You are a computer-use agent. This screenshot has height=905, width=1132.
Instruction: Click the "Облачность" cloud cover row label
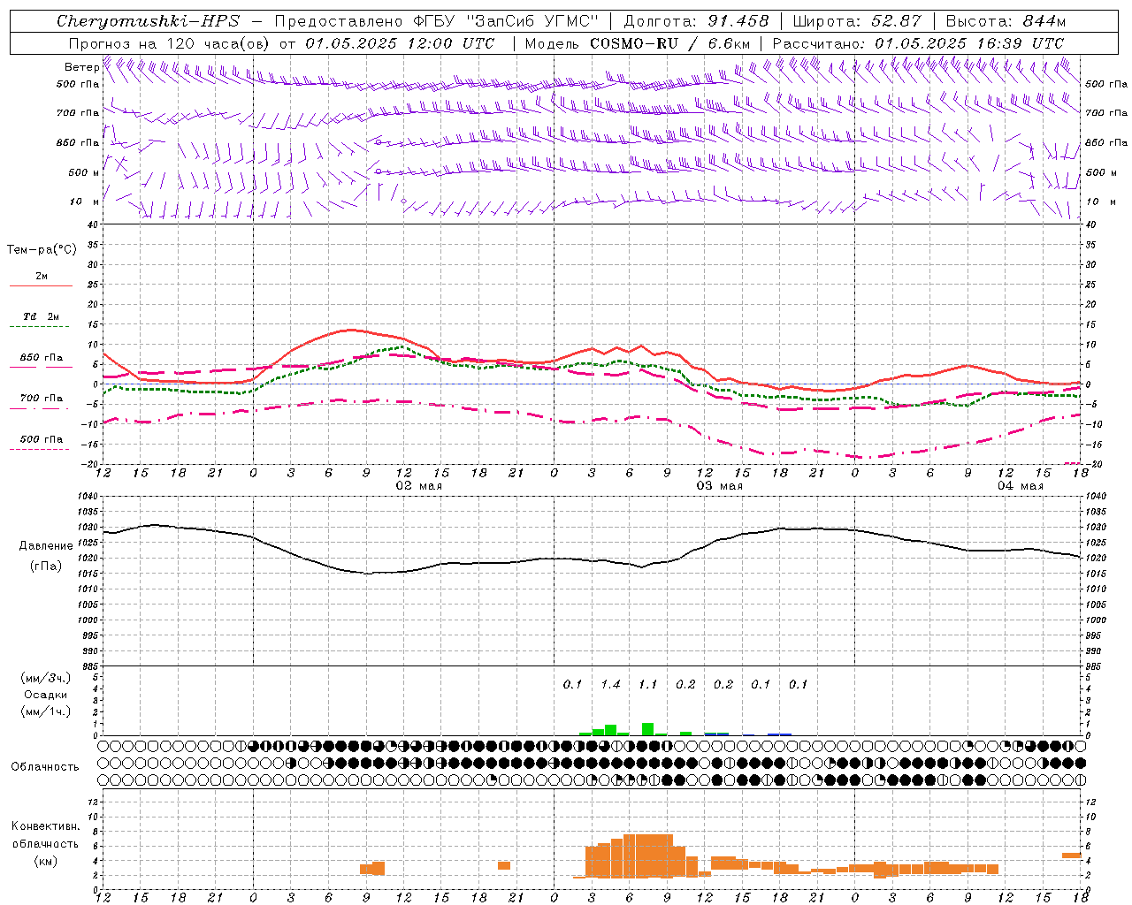(x=45, y=766)
